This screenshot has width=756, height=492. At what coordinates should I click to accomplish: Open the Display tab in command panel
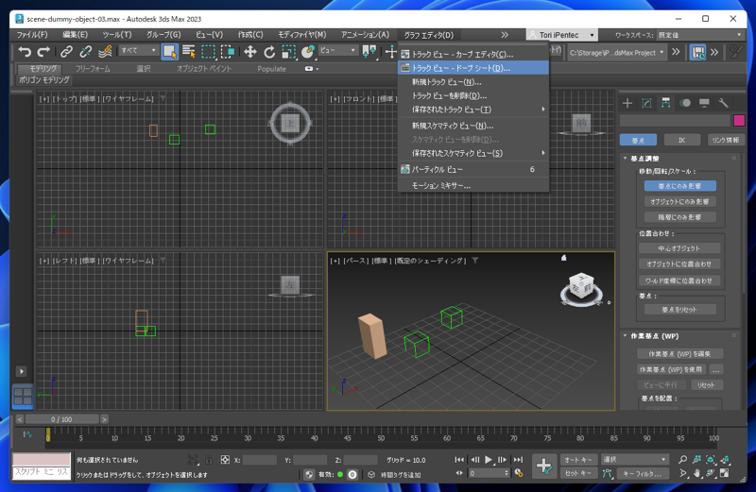click(704, 103)
